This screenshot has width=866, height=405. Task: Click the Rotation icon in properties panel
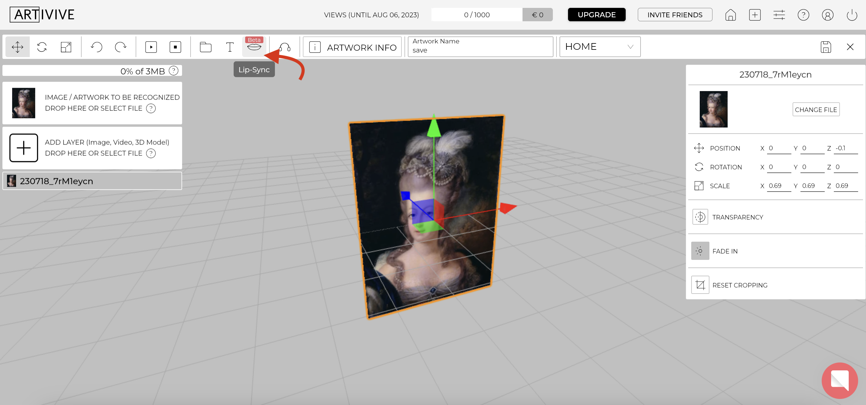(699, 167)
